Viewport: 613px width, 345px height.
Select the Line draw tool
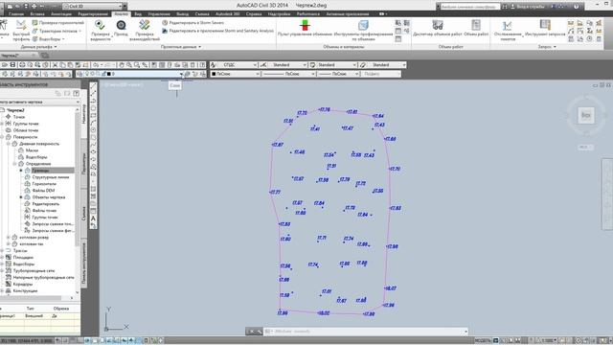(x=93, y=86)
